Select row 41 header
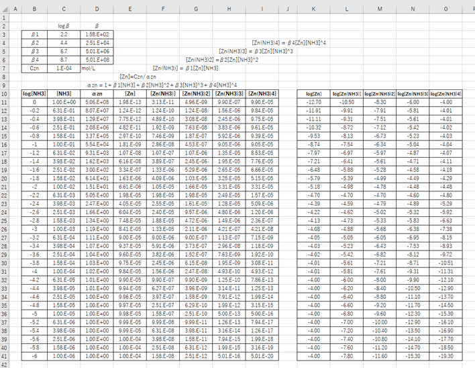 4,356
